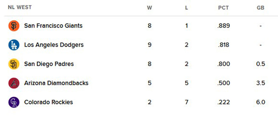Click the Colorado Rockies logo
Screen dimensions: 278x119
pyautogui.click(x=14, y=102)
